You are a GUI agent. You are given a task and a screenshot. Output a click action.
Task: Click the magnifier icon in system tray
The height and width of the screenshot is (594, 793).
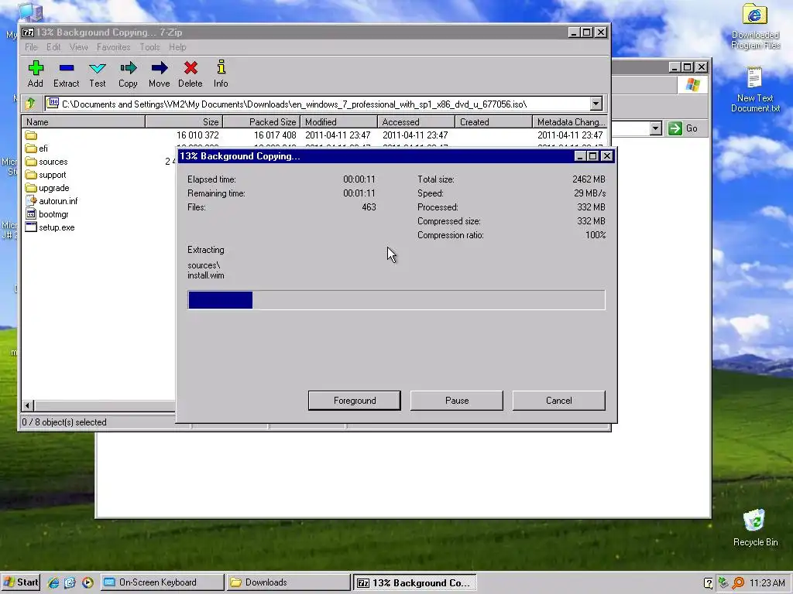point(738,583)
